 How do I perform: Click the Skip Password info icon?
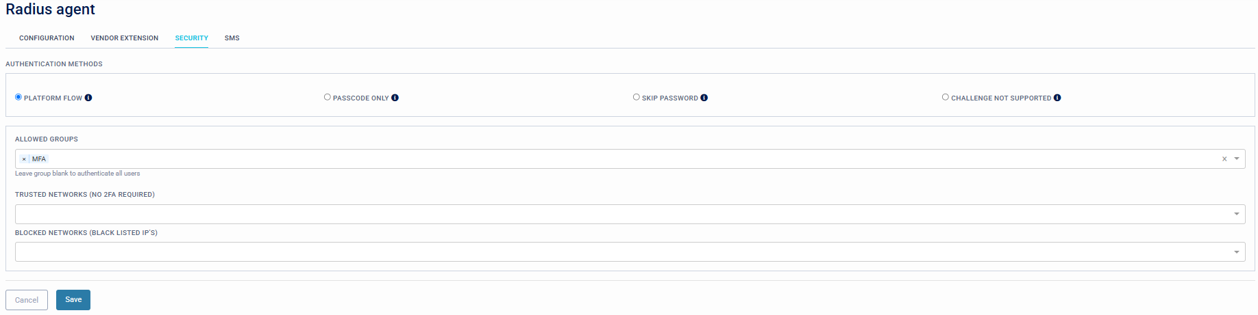click(704, 98)
